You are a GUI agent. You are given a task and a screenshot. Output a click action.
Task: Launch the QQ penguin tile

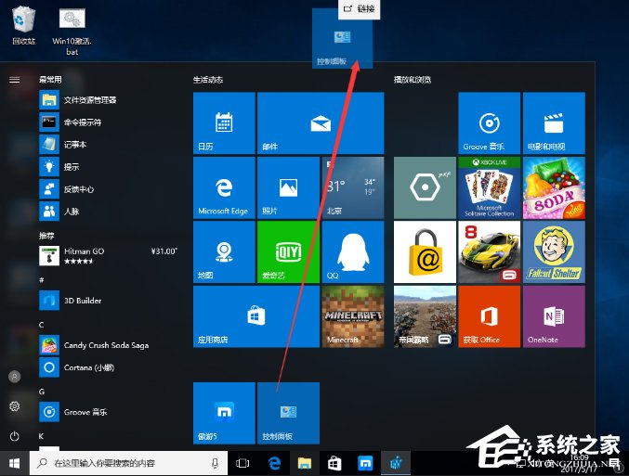point(352,251)
